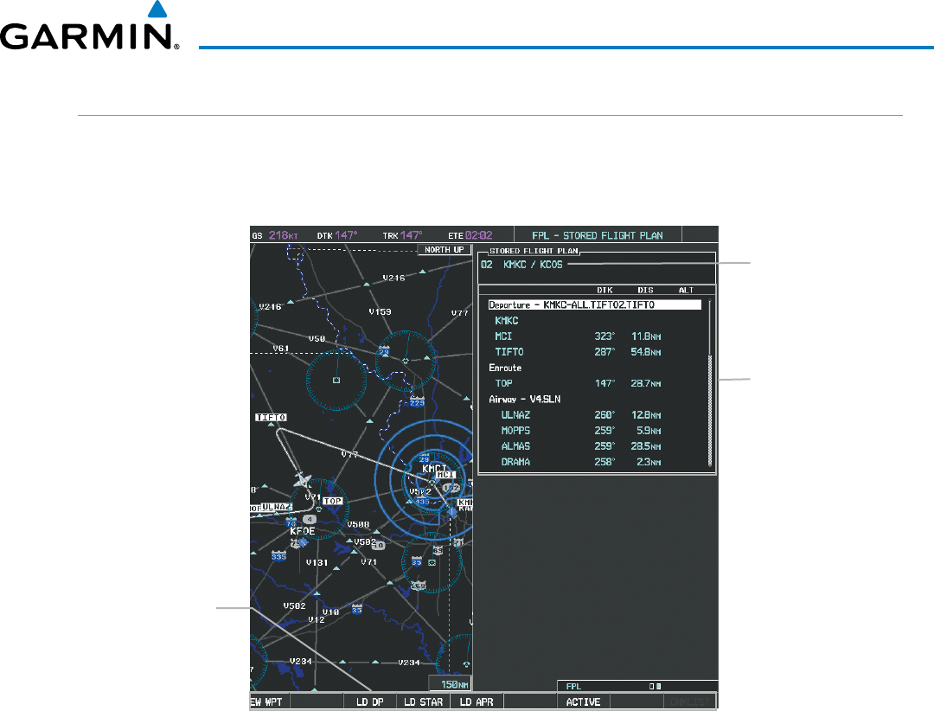Select the highlighted Departure KMKC-ALL.TIFTO2.TIFTO row
This screenshot has width=934, height=711.
(594, 304)
